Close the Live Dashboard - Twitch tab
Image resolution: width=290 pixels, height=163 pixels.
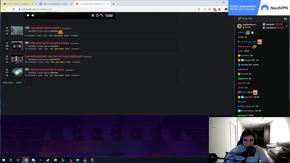(x=72, y=4)
